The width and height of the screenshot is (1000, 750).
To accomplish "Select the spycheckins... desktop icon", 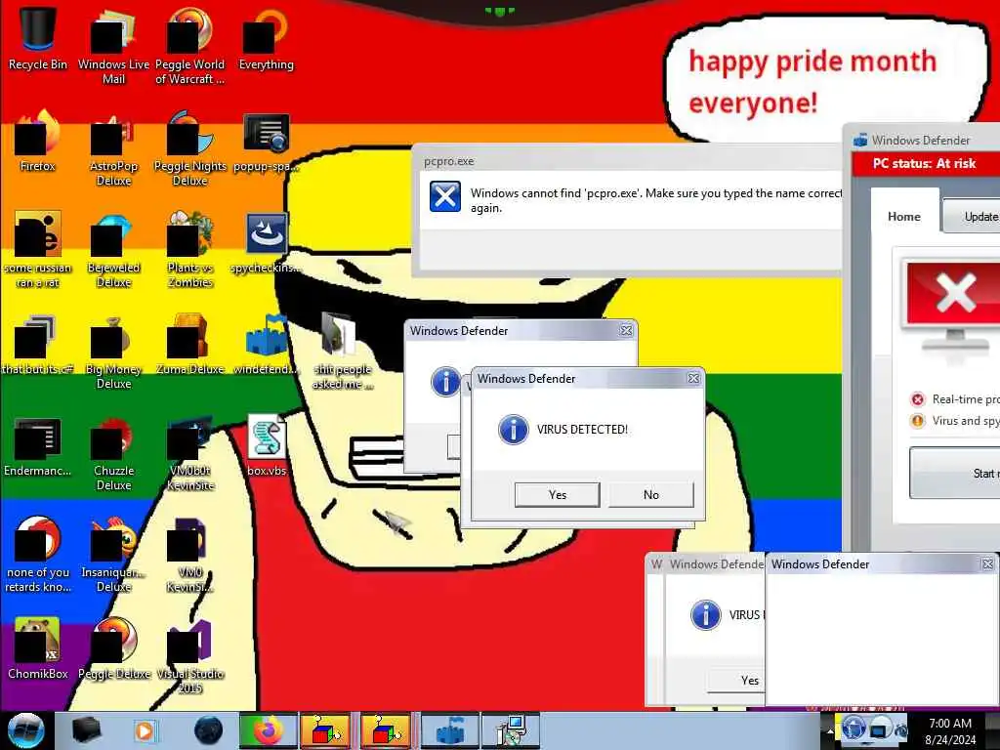I will 266,242.
